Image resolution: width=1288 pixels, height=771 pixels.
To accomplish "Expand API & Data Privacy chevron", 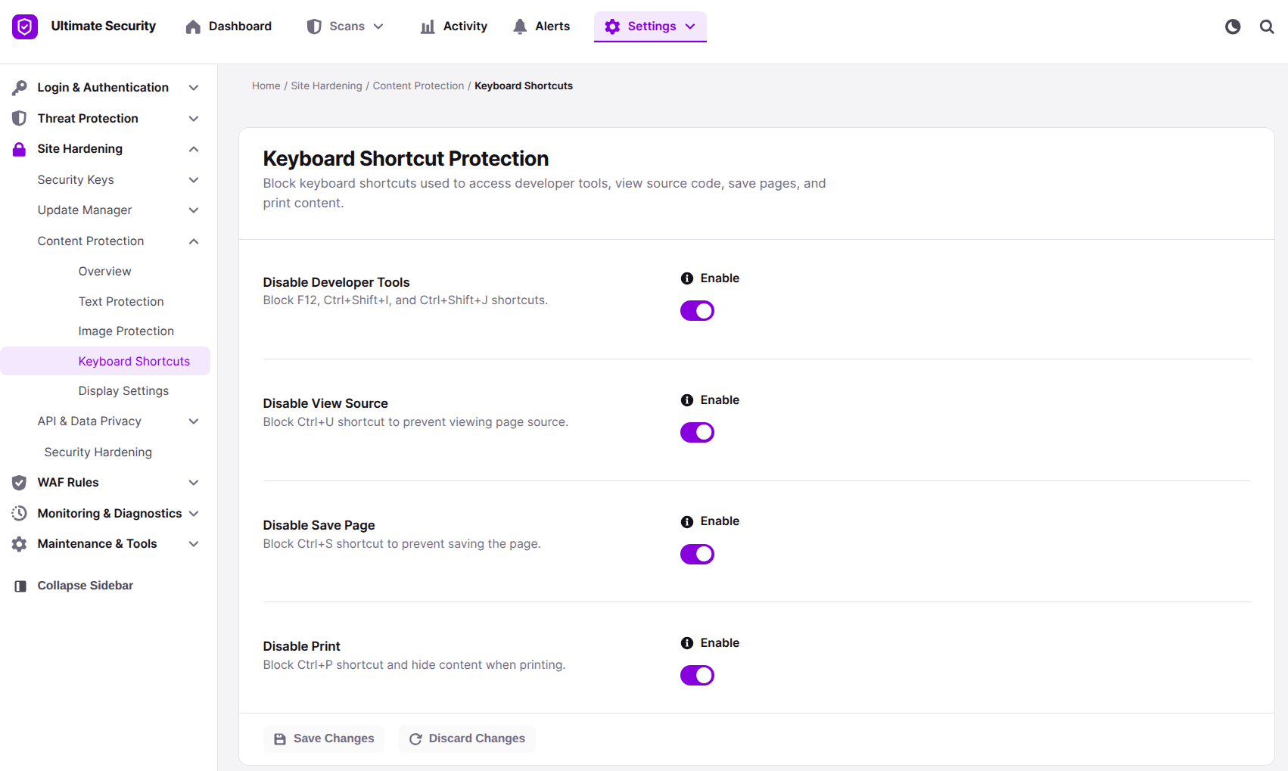I will (194, 421).
